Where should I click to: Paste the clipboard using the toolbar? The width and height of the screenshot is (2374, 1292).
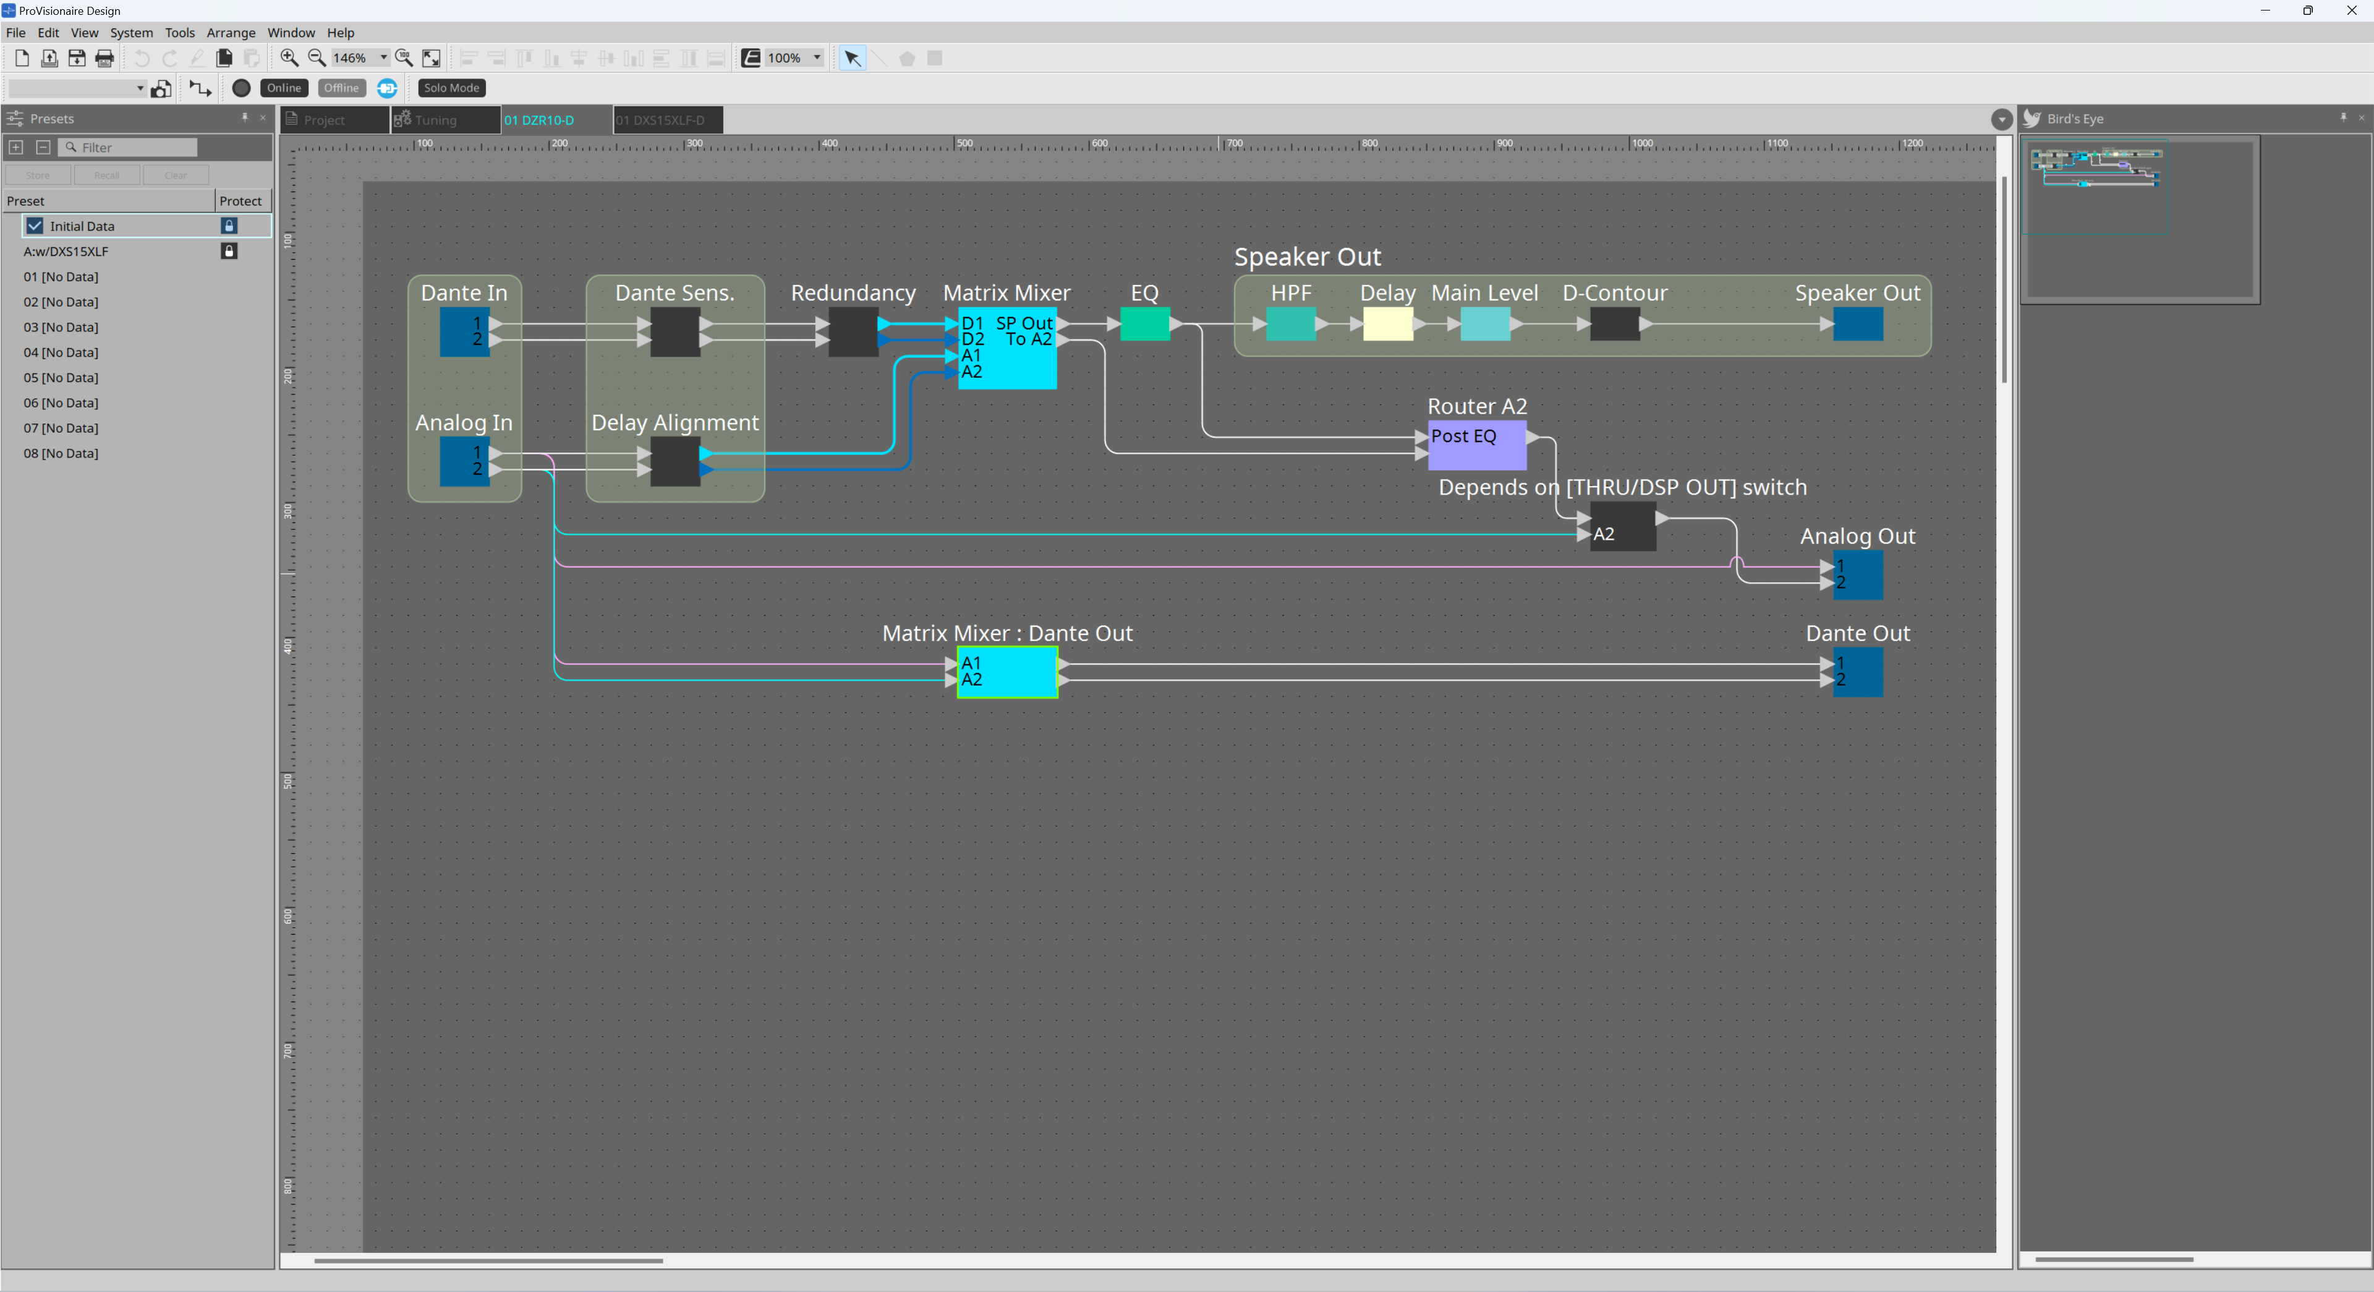[252, 58]
